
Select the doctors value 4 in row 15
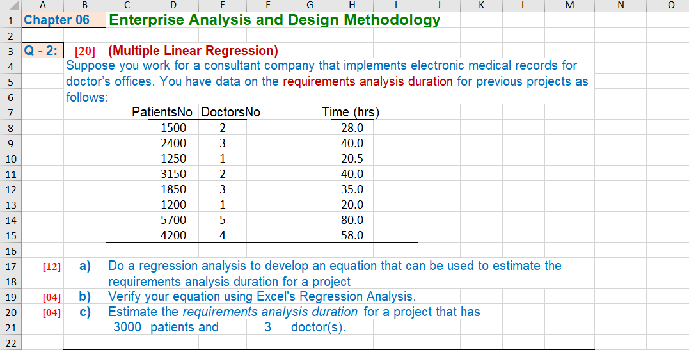pyautogui.click(x=223, y=235)
